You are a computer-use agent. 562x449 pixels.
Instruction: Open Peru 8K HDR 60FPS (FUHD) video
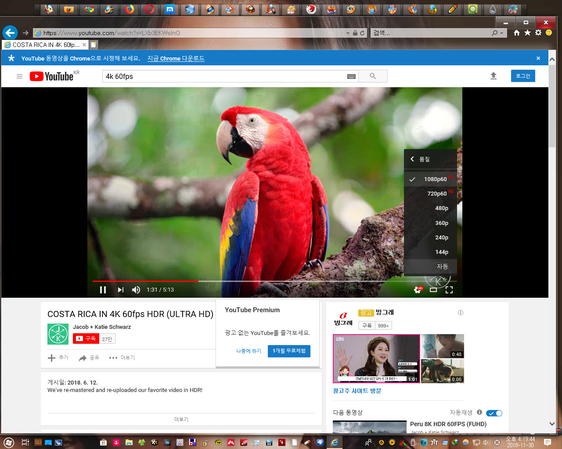pos(448,424)
